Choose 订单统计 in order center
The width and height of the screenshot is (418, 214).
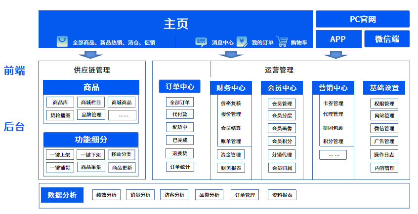(180, 167)
